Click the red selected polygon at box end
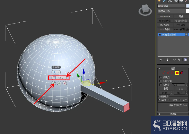 click(127, 107)
